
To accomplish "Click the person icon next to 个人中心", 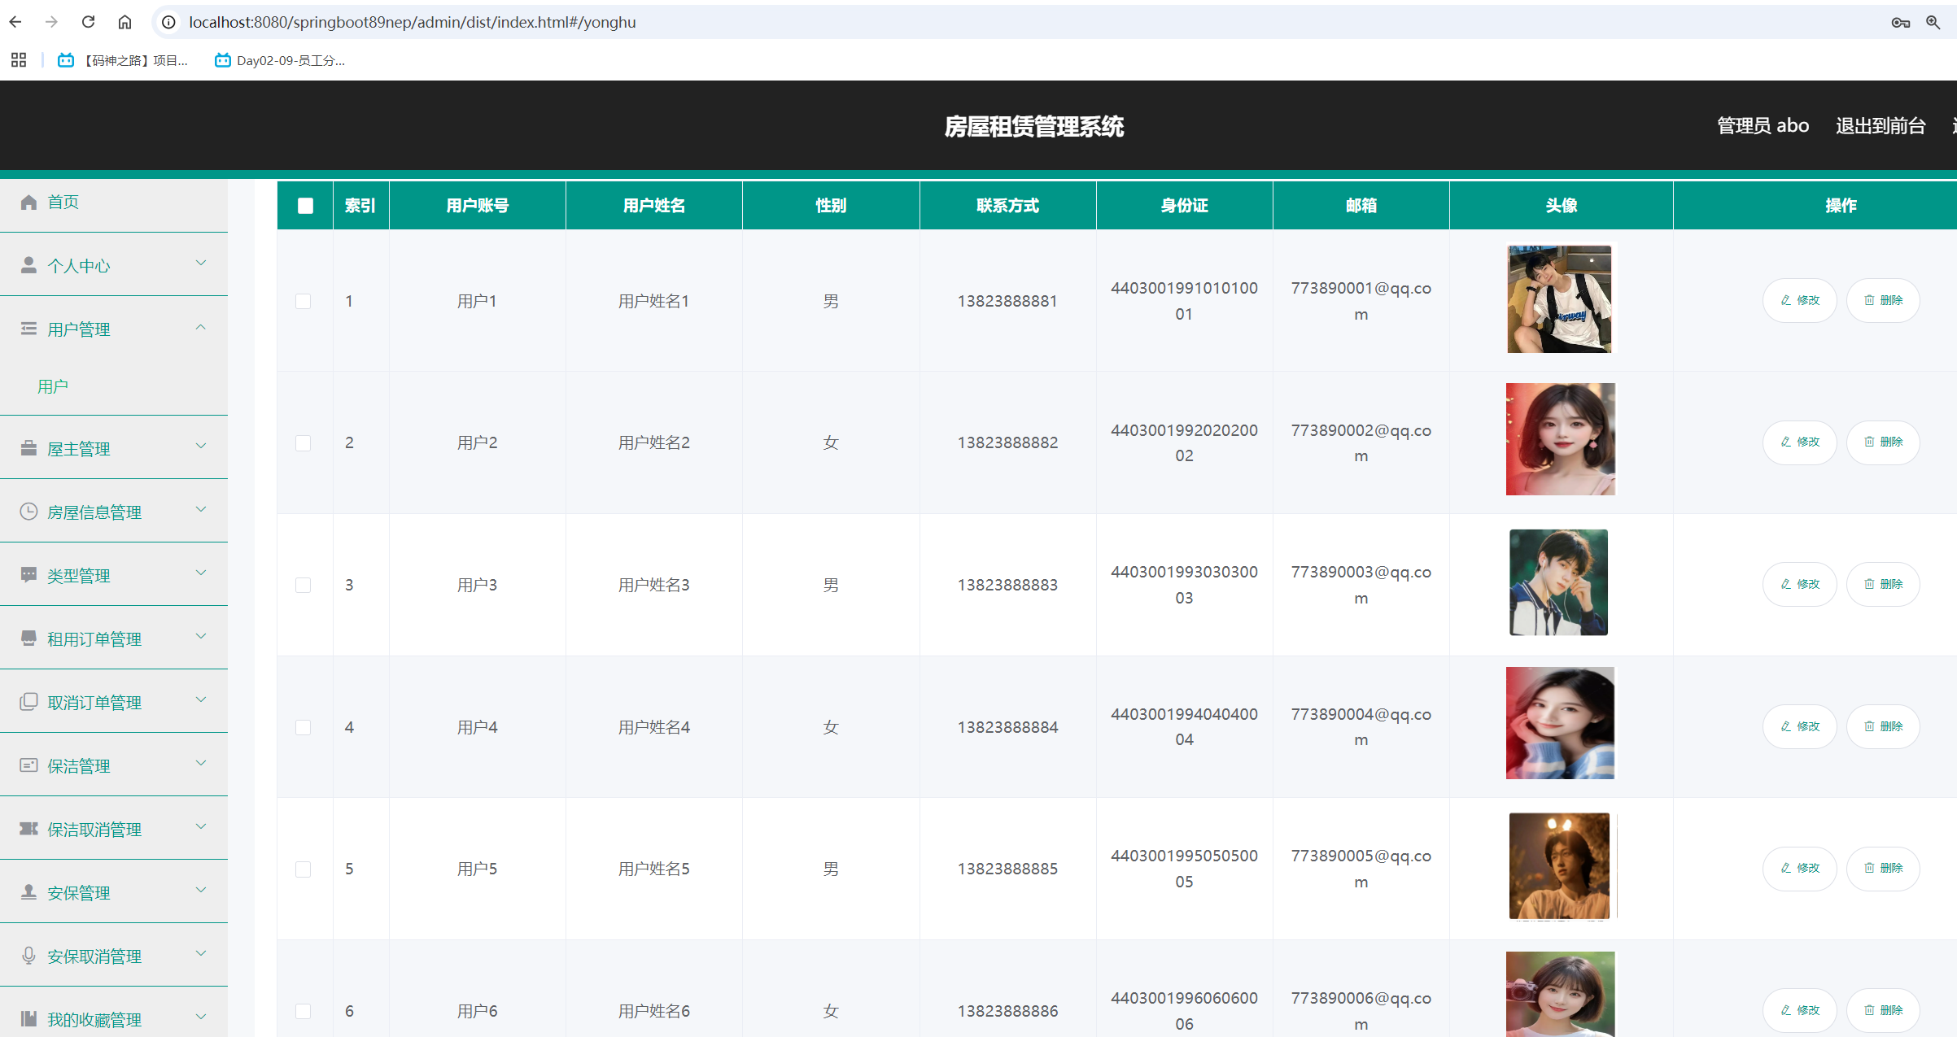I will [28, 265].
